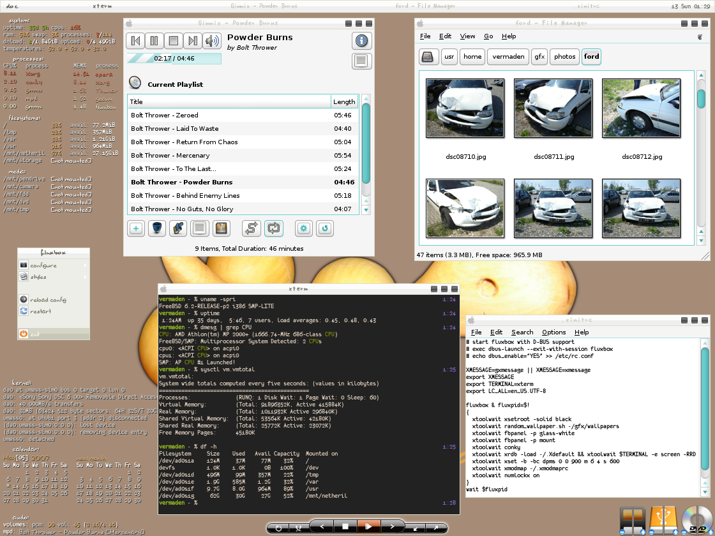Image resolution: width=715 pixels, height=536 pixels.
Task: Refresh library with the update arrow button
Action: [325, 228]
